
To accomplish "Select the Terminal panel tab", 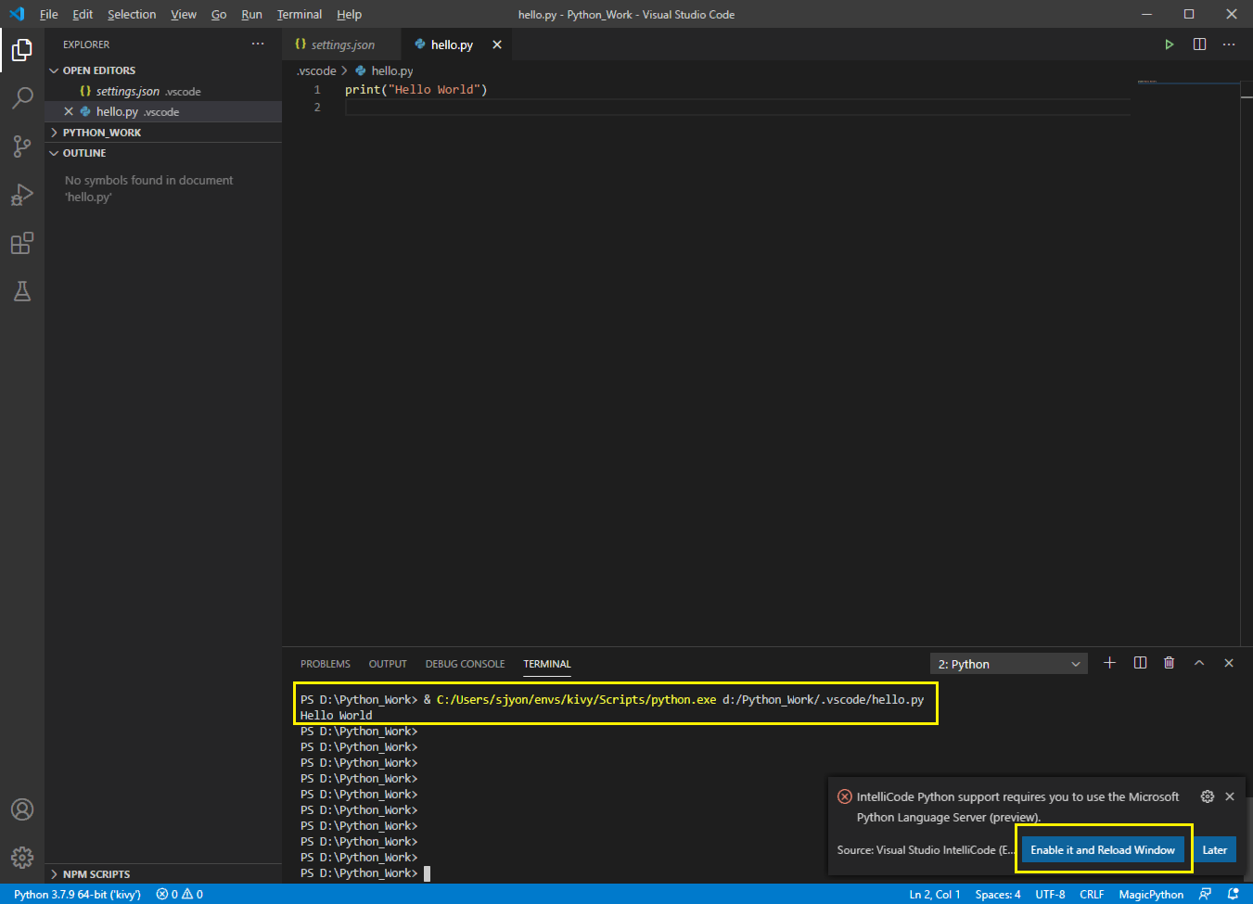I will point(547,664).
